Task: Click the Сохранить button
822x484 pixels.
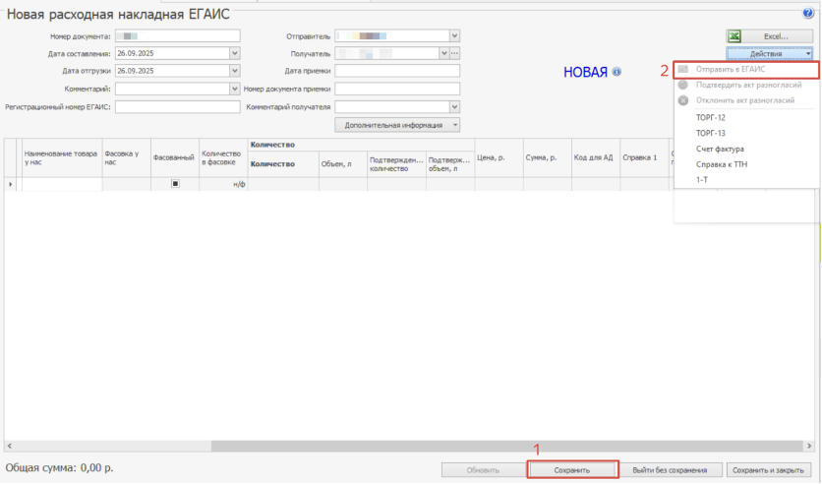Action: [x=572, y=470]
